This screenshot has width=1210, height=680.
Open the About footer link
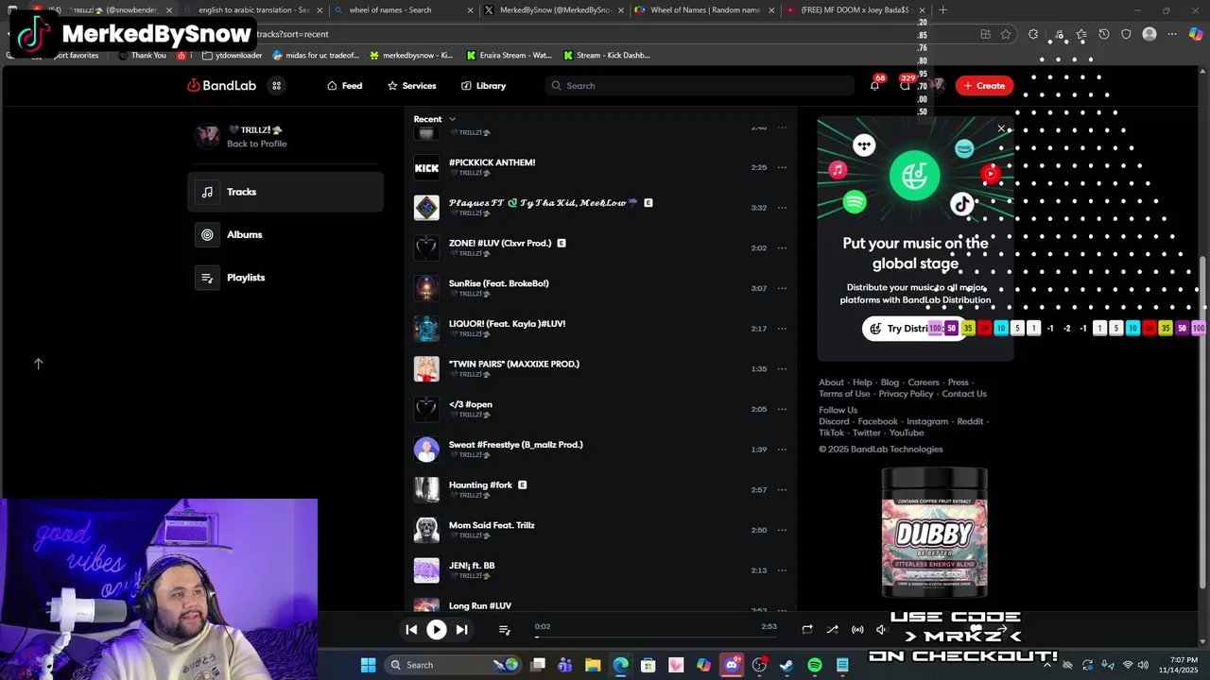831,382
